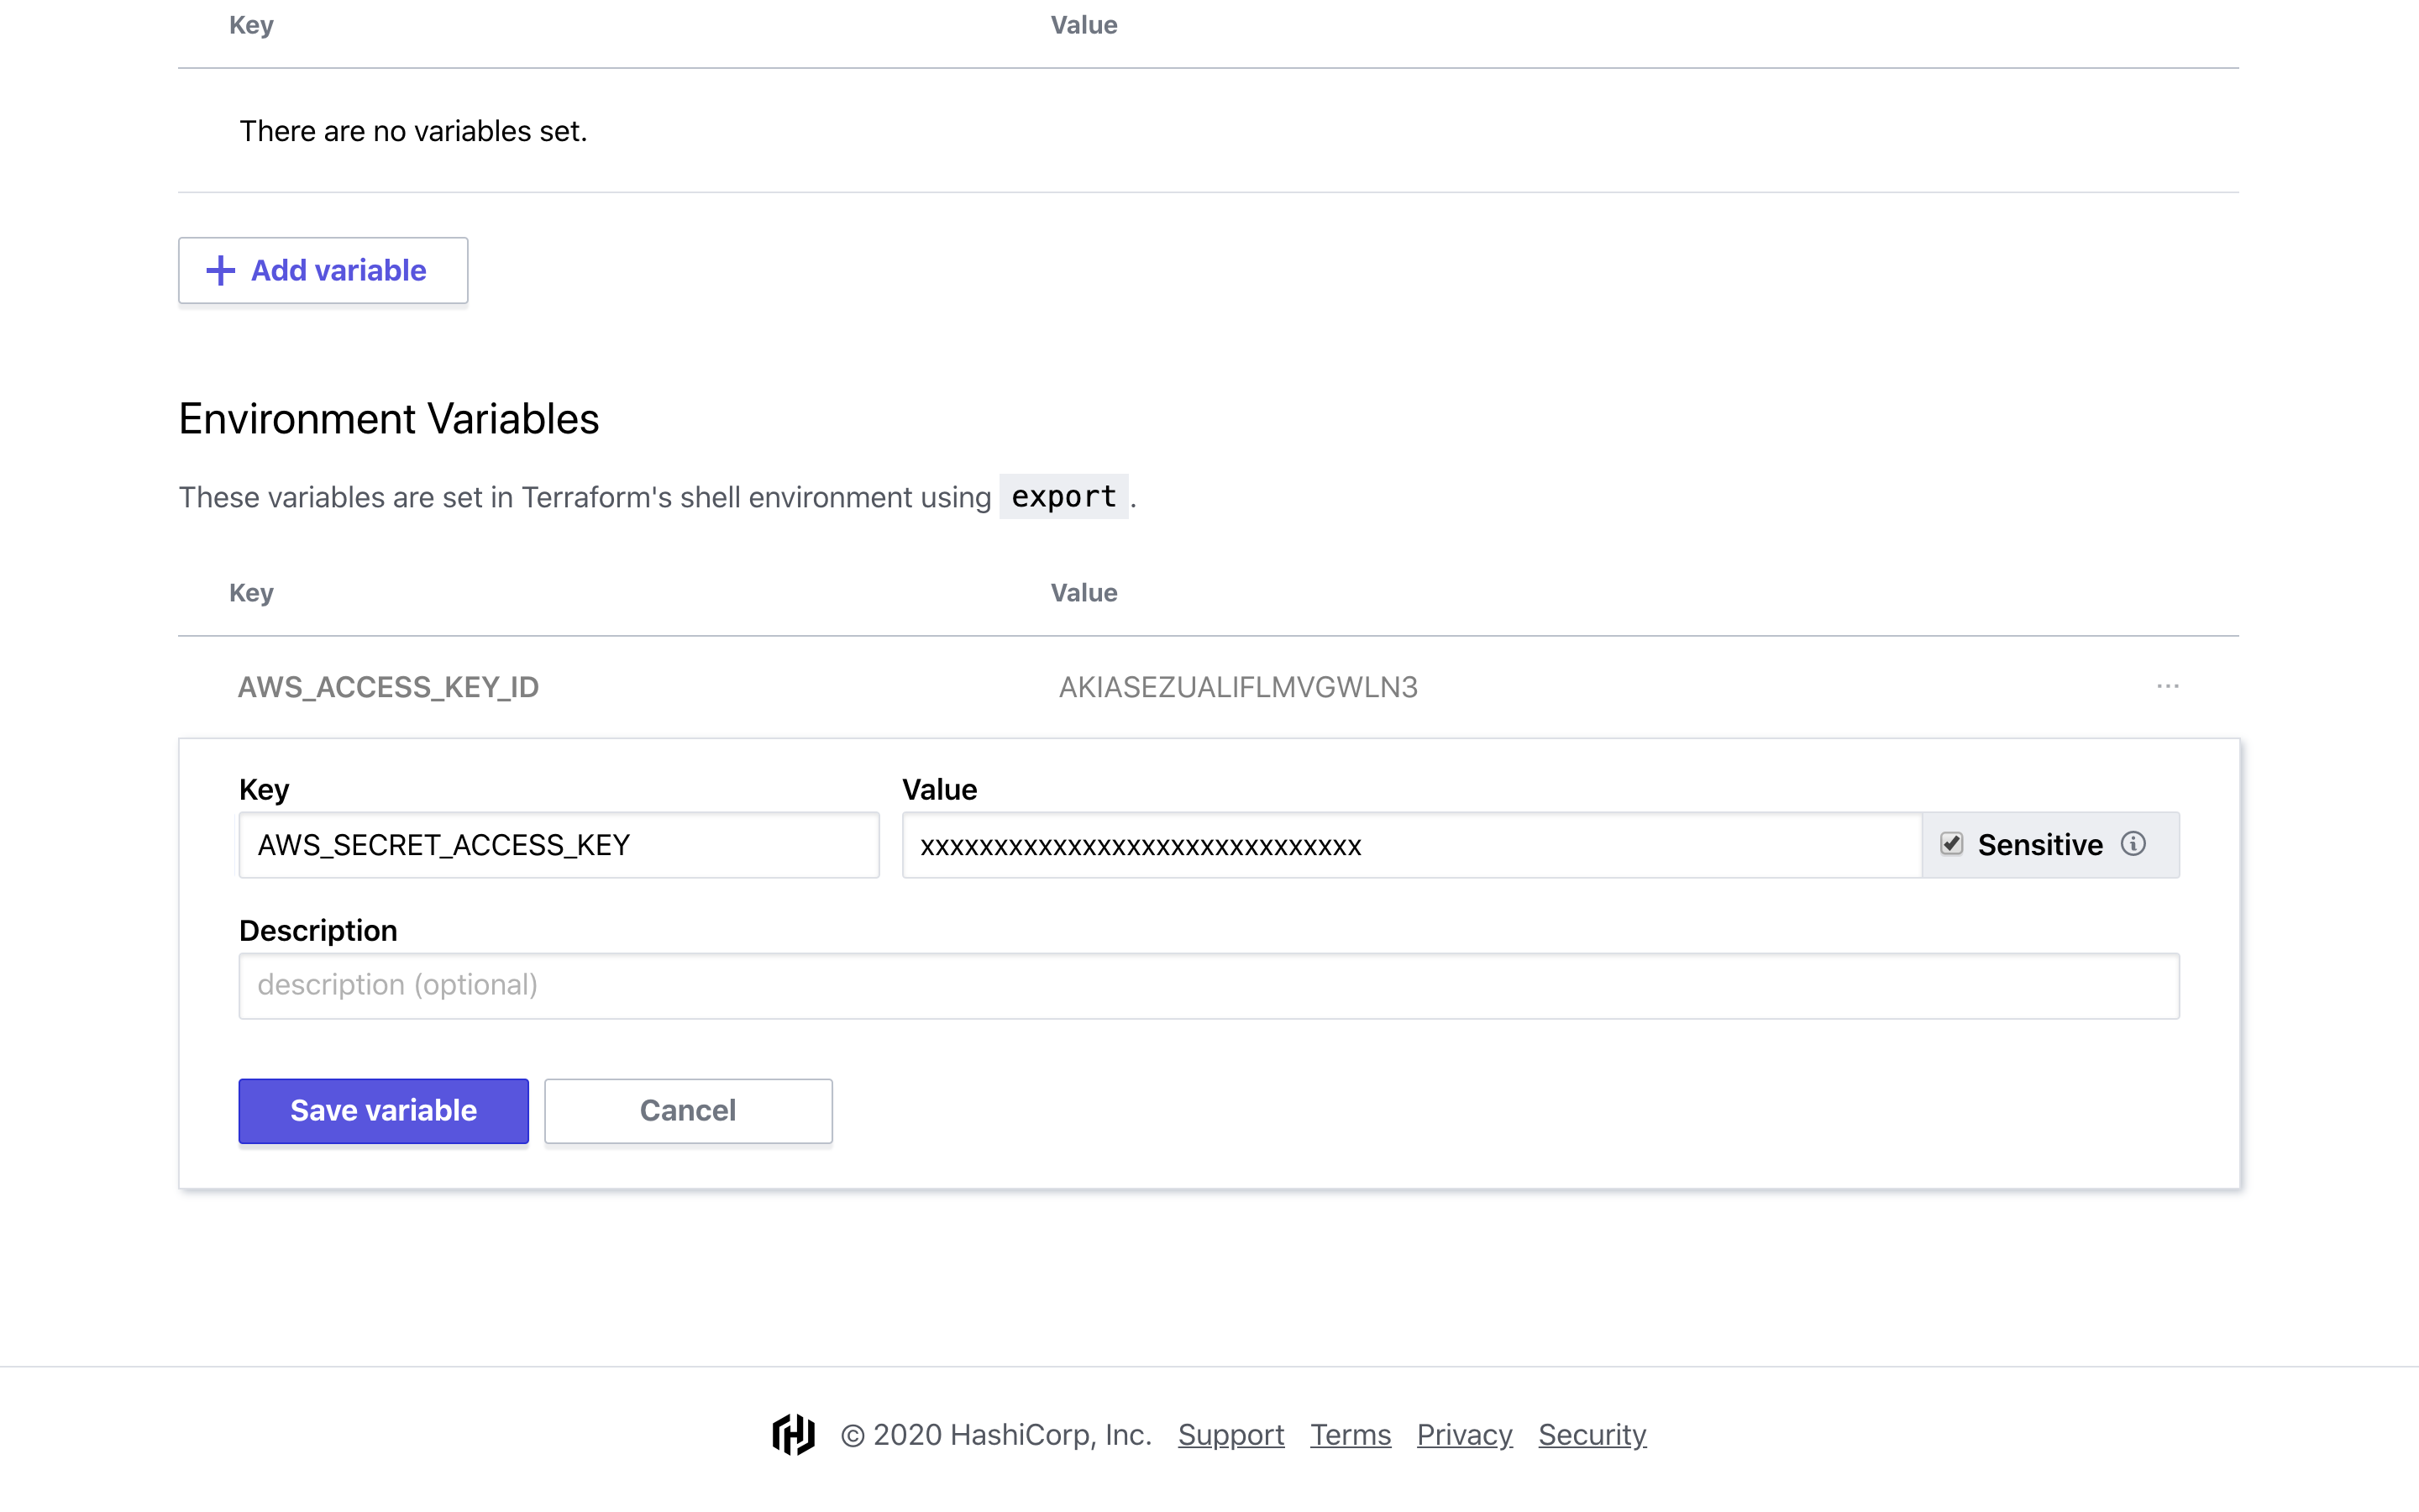Click the plus icon on Add variable
The image size is (2419, 1512).
[220, 270]
